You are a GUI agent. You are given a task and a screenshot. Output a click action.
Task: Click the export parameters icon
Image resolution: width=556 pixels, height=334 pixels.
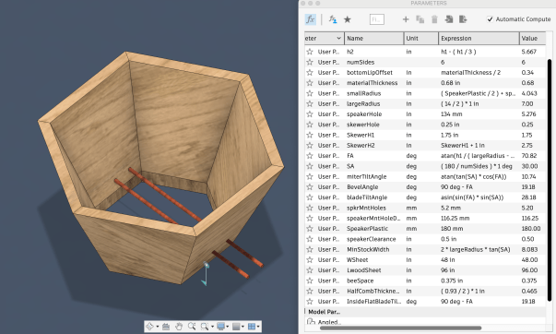coord(463,19)
